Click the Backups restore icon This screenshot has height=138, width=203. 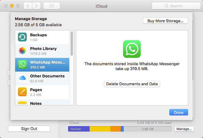[x=22, y=37]
